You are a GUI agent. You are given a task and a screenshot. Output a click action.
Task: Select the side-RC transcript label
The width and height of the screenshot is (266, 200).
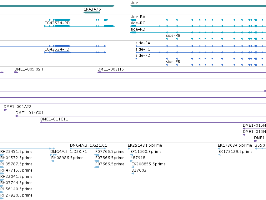pos(138,23)
